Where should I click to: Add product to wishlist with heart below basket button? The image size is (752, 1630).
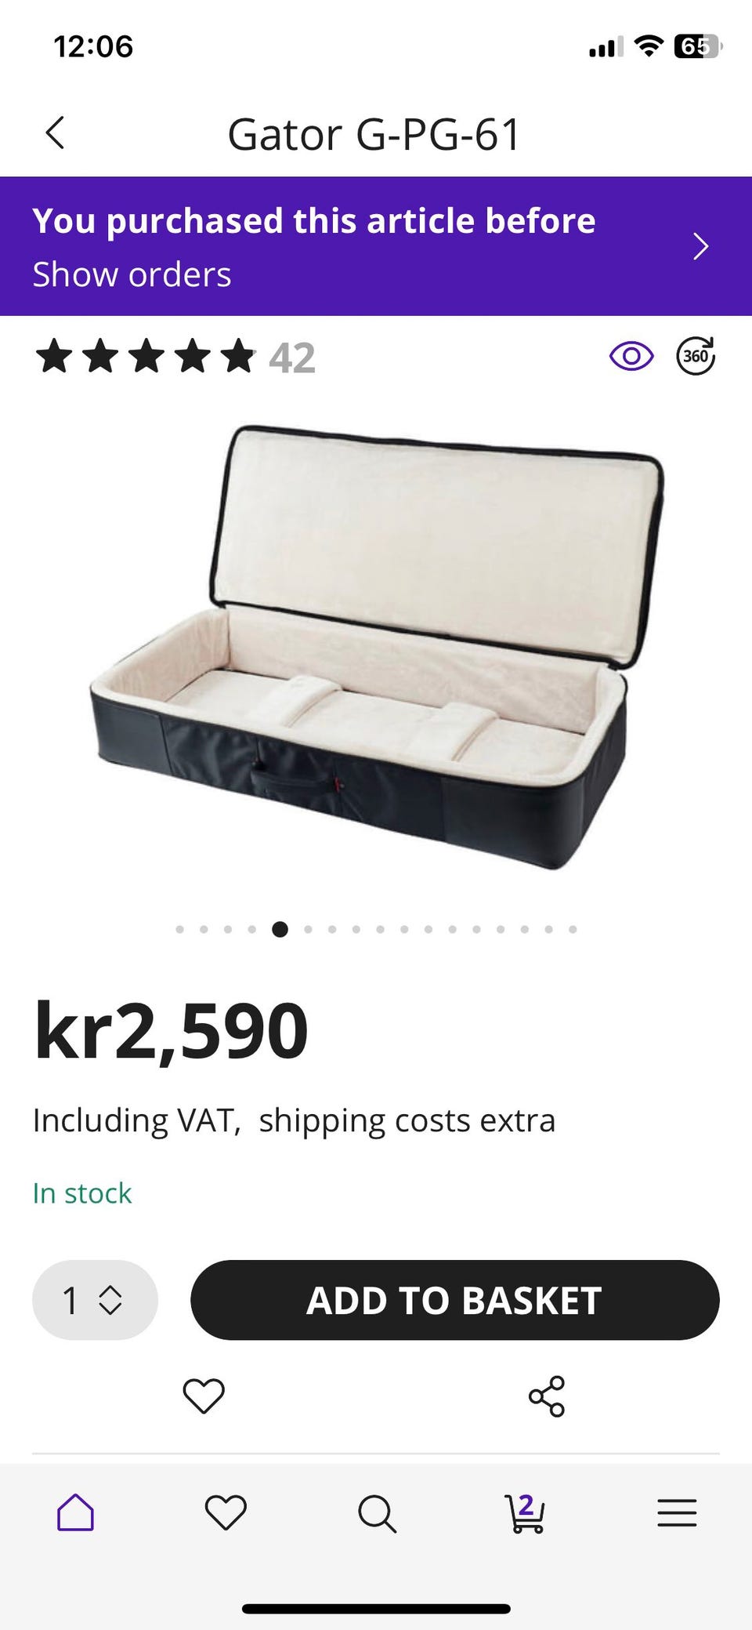click(x=204, y=1396)
